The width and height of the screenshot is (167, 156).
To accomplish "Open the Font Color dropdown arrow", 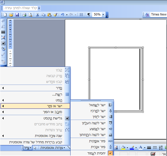I will pos(145,148).
